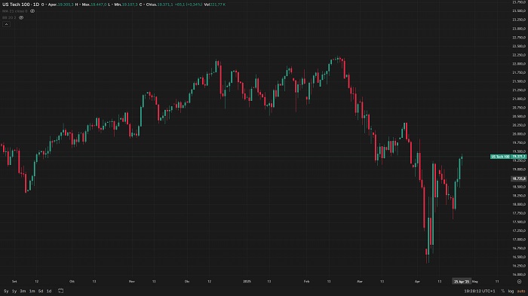Toggle auto scale mode
The height and width of the screenshot is (296, 528).
pos(521,291)
